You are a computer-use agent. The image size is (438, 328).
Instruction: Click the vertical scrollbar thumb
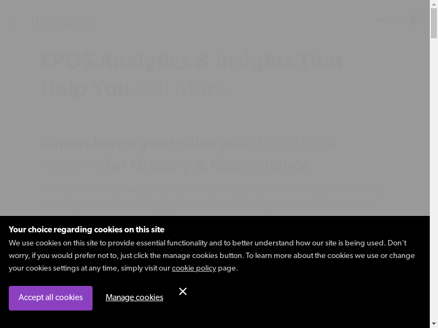click(x=434, y=23)
